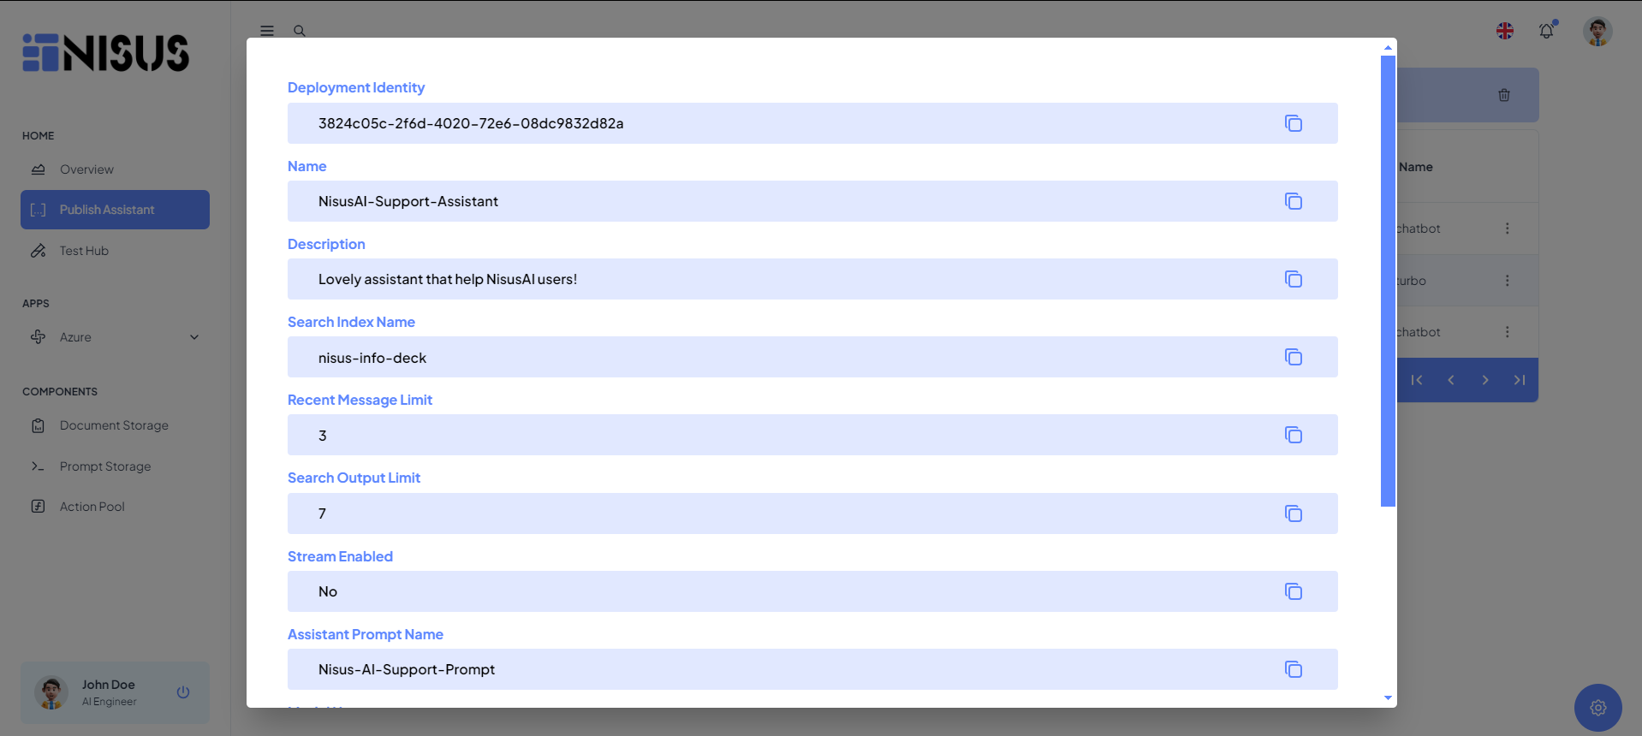Copy the Assistant Prompt Name value
Viewport: 1642px width, 736px height.
1293,669
